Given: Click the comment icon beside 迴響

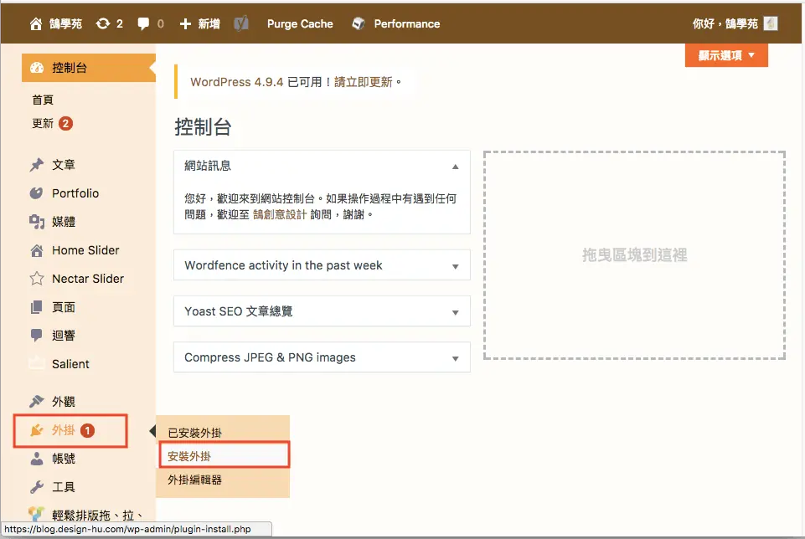Looking at the screenshot, I should [37, 336].
